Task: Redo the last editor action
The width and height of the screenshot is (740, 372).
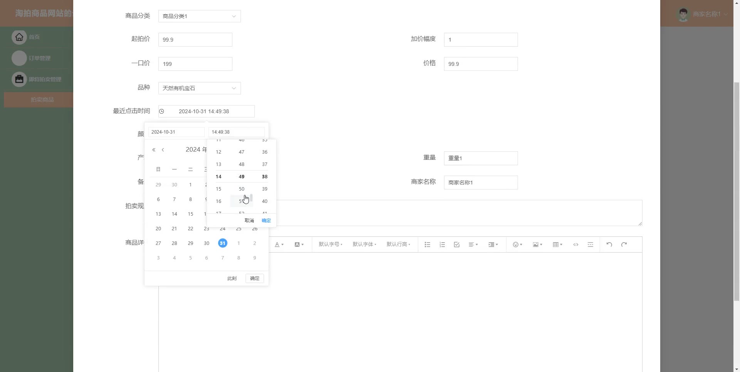Action: coord(624,245)
